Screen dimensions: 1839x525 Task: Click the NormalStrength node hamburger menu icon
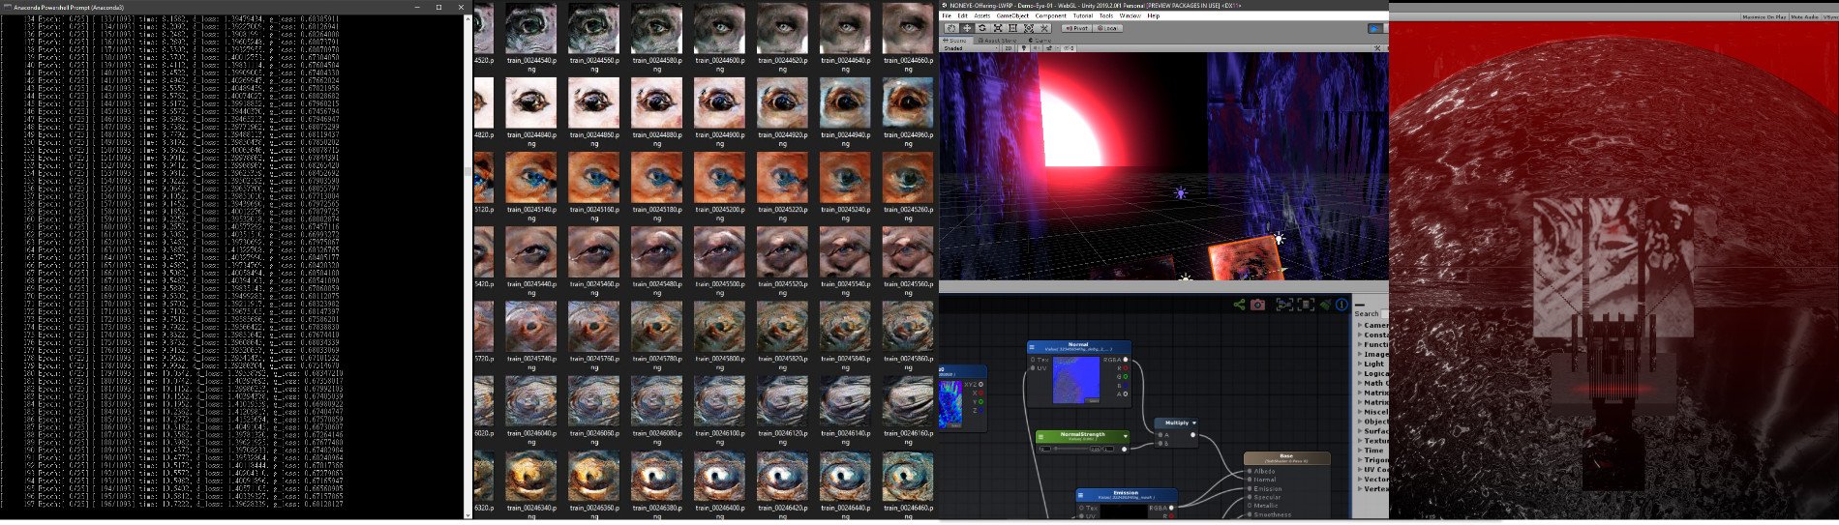1040,436
